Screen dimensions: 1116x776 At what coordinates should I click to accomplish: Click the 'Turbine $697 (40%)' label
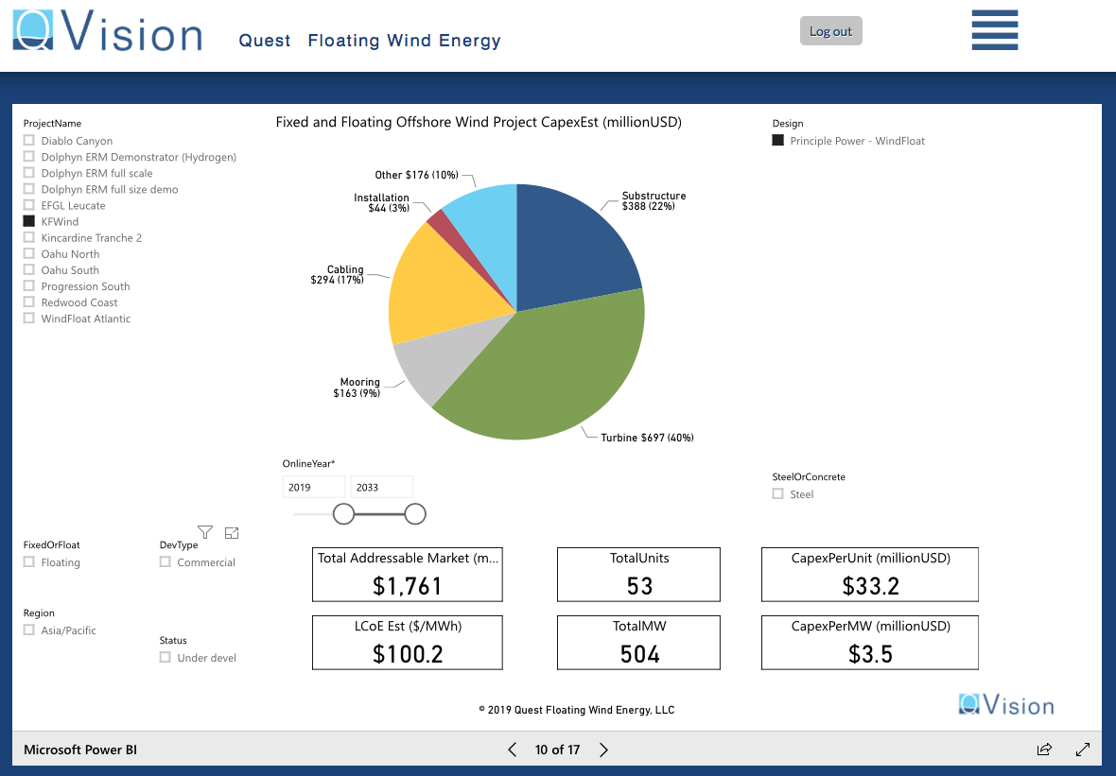(x=647, y=438)
